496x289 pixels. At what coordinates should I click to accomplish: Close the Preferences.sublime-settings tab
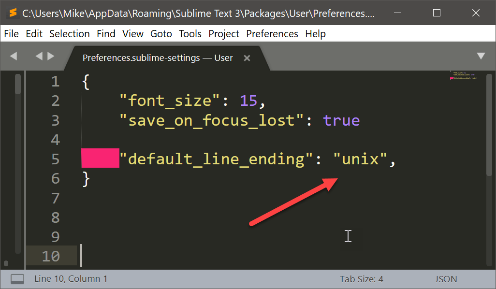tap(247, 58)
